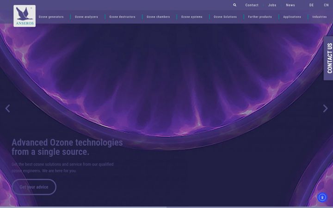This screenshot has width=333, height=208.
Task: Open the Anseros logo homepage link
Action: tap(25, 16)
